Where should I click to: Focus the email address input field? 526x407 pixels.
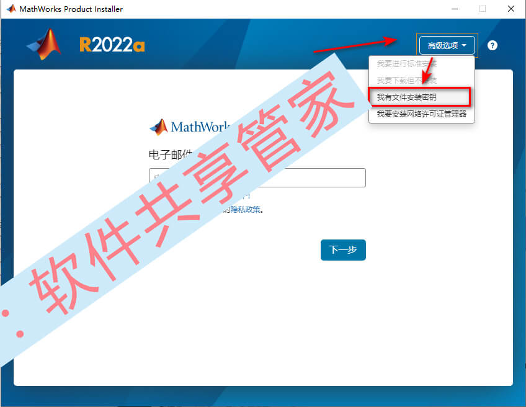(257, 177)
